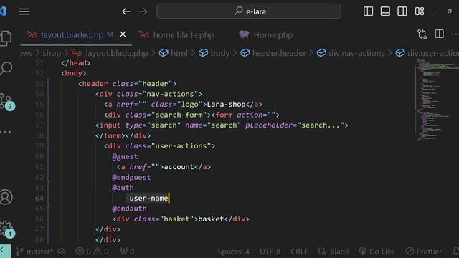This screenshot has width=459, height=258.
Task: Click the @guest directive on line 60
Action: (x=125, y=156)
